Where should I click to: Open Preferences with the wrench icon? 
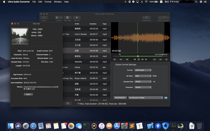coord(146,17)
